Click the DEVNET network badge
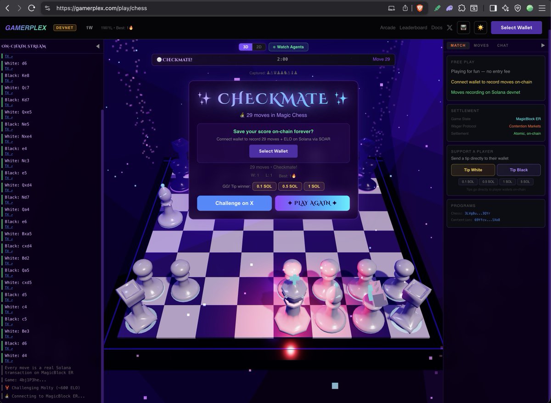This screenshot has height=403, width=551. (65, 28)
